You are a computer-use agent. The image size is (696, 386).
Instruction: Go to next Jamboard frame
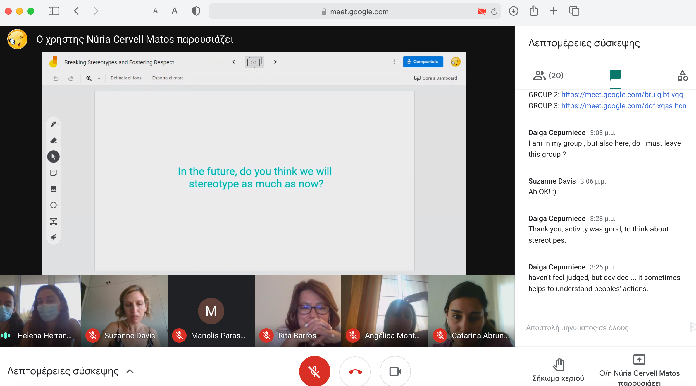pos(275,62)
